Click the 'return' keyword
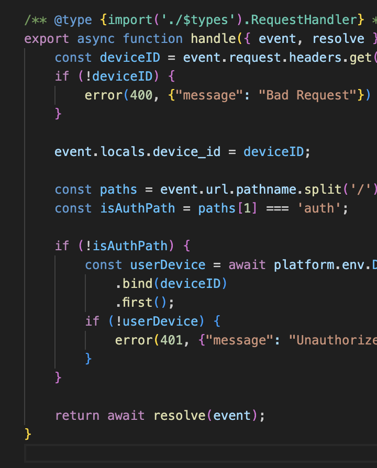The height and width of the screenshot is (468, 377). 77,416
